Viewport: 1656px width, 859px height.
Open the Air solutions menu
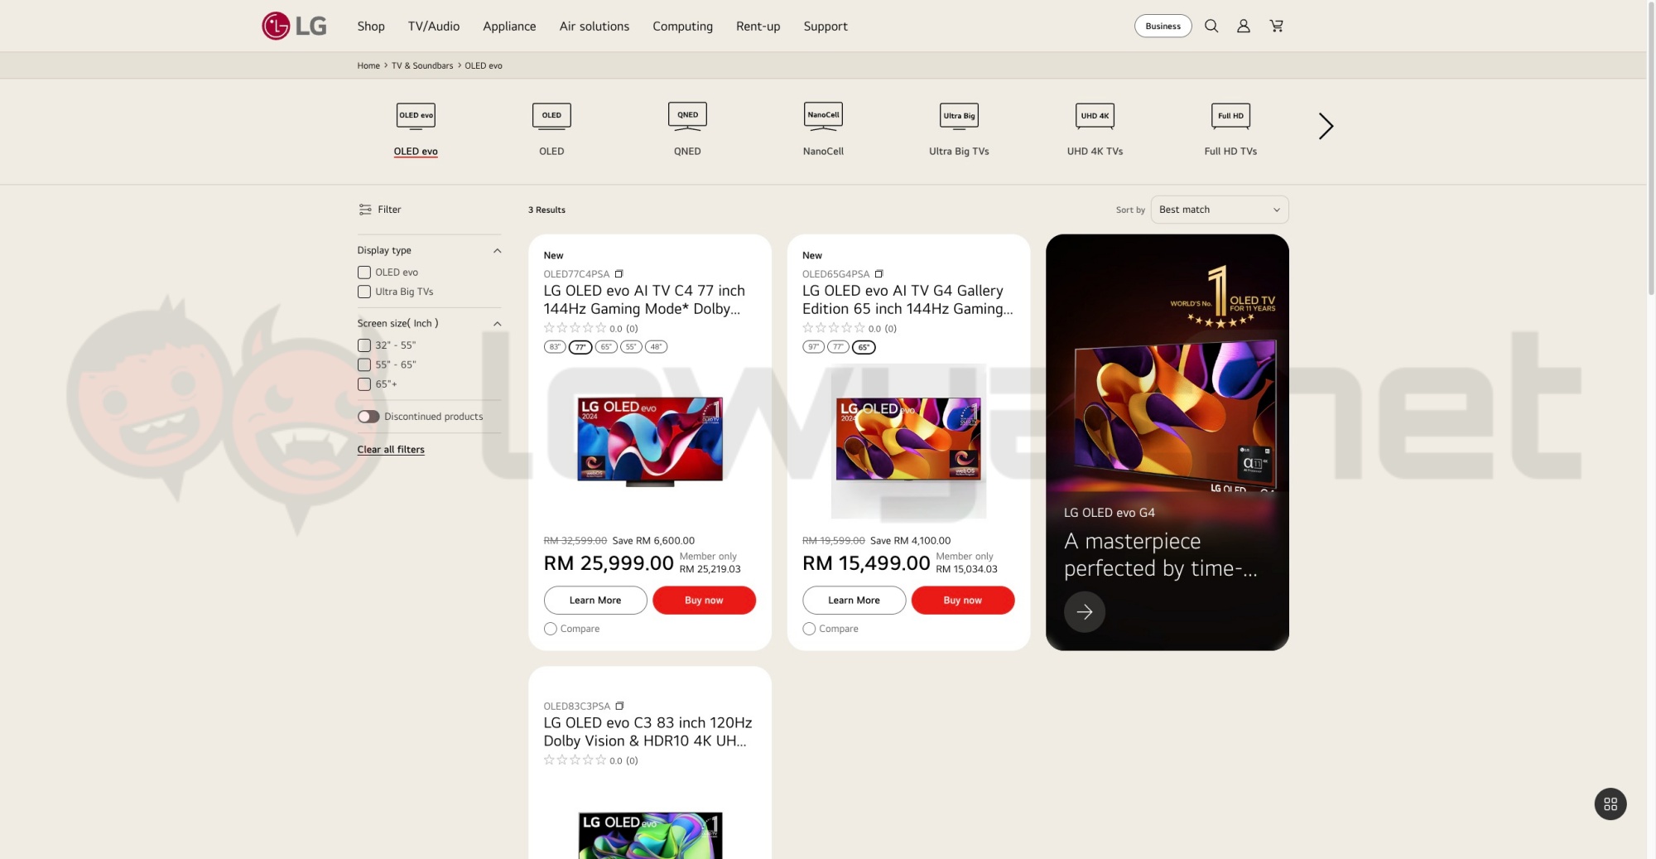(x=595, y=26)
